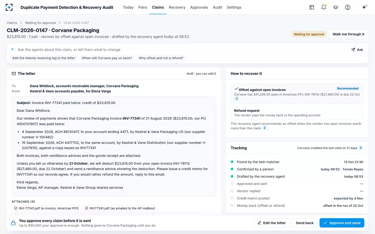
Task: Click the Walk me through it button
Action: point(348,34)
